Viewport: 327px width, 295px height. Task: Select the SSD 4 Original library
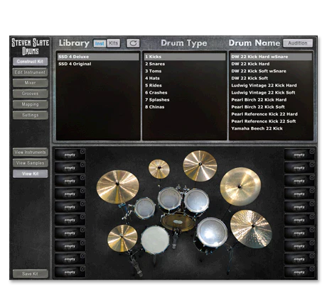click(x=98, y=64)
